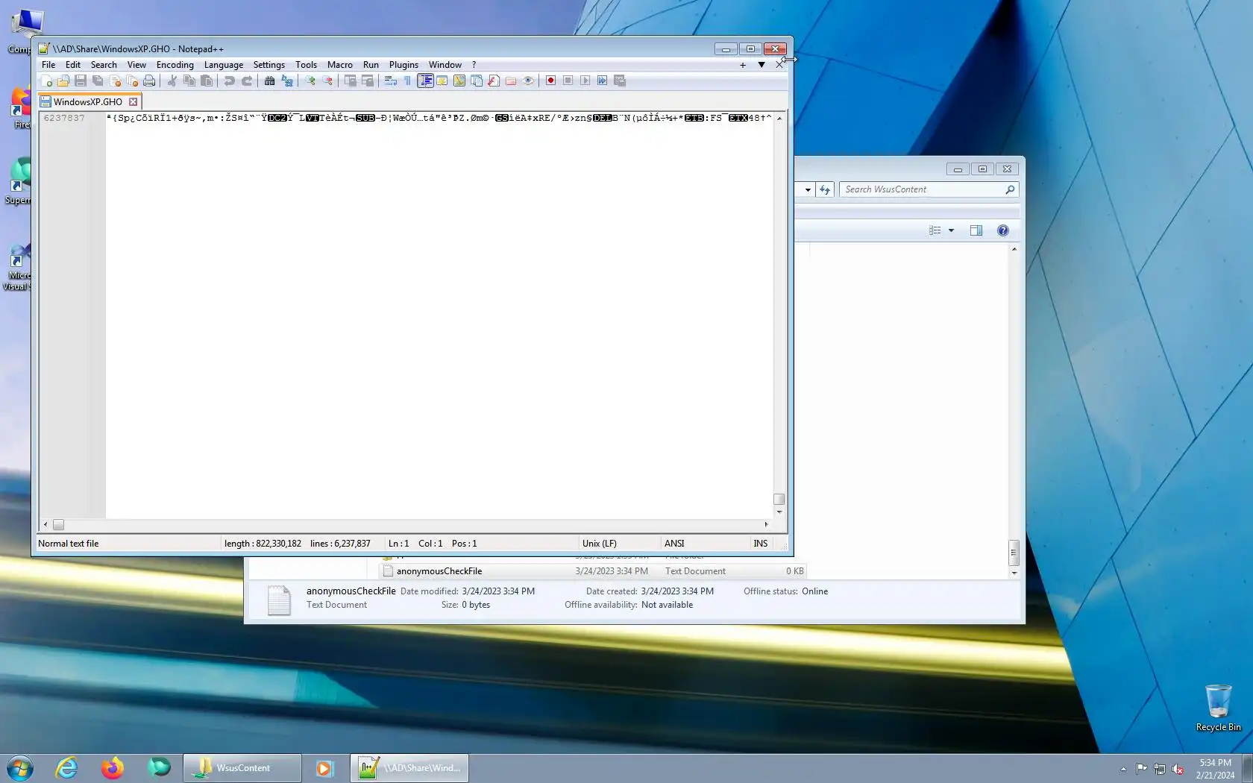Click the ANSI encoding status bar entry
This screenshot has height=783, width=1253.
click(674, 544)
